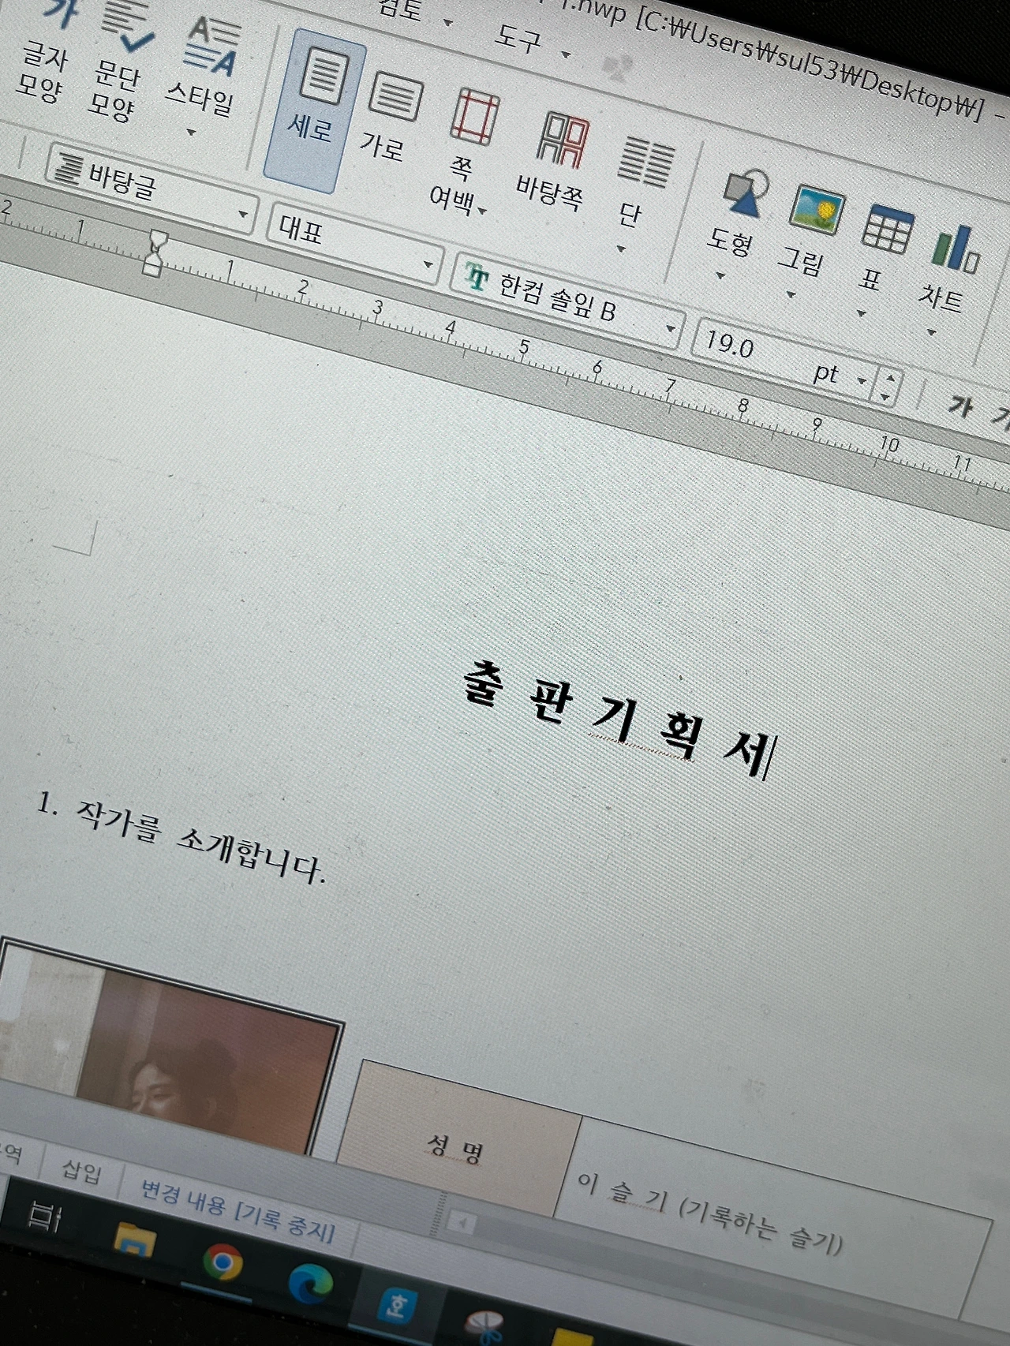Click the 쪽 여백 page margins icon
Screen dimensions: 1010x1346
pos(475,118)
